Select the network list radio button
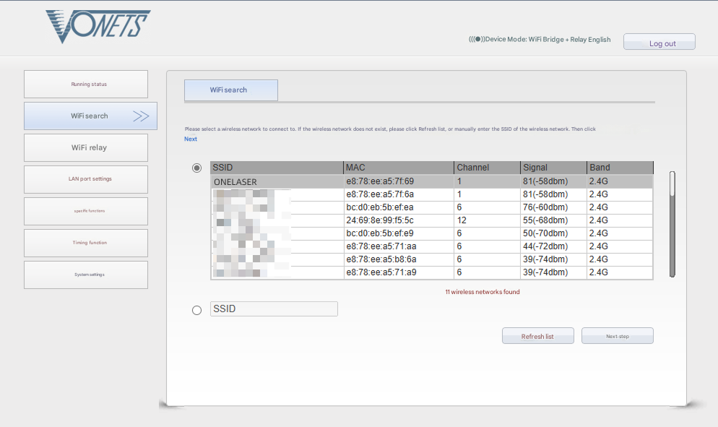 click(x=196, y=167)
